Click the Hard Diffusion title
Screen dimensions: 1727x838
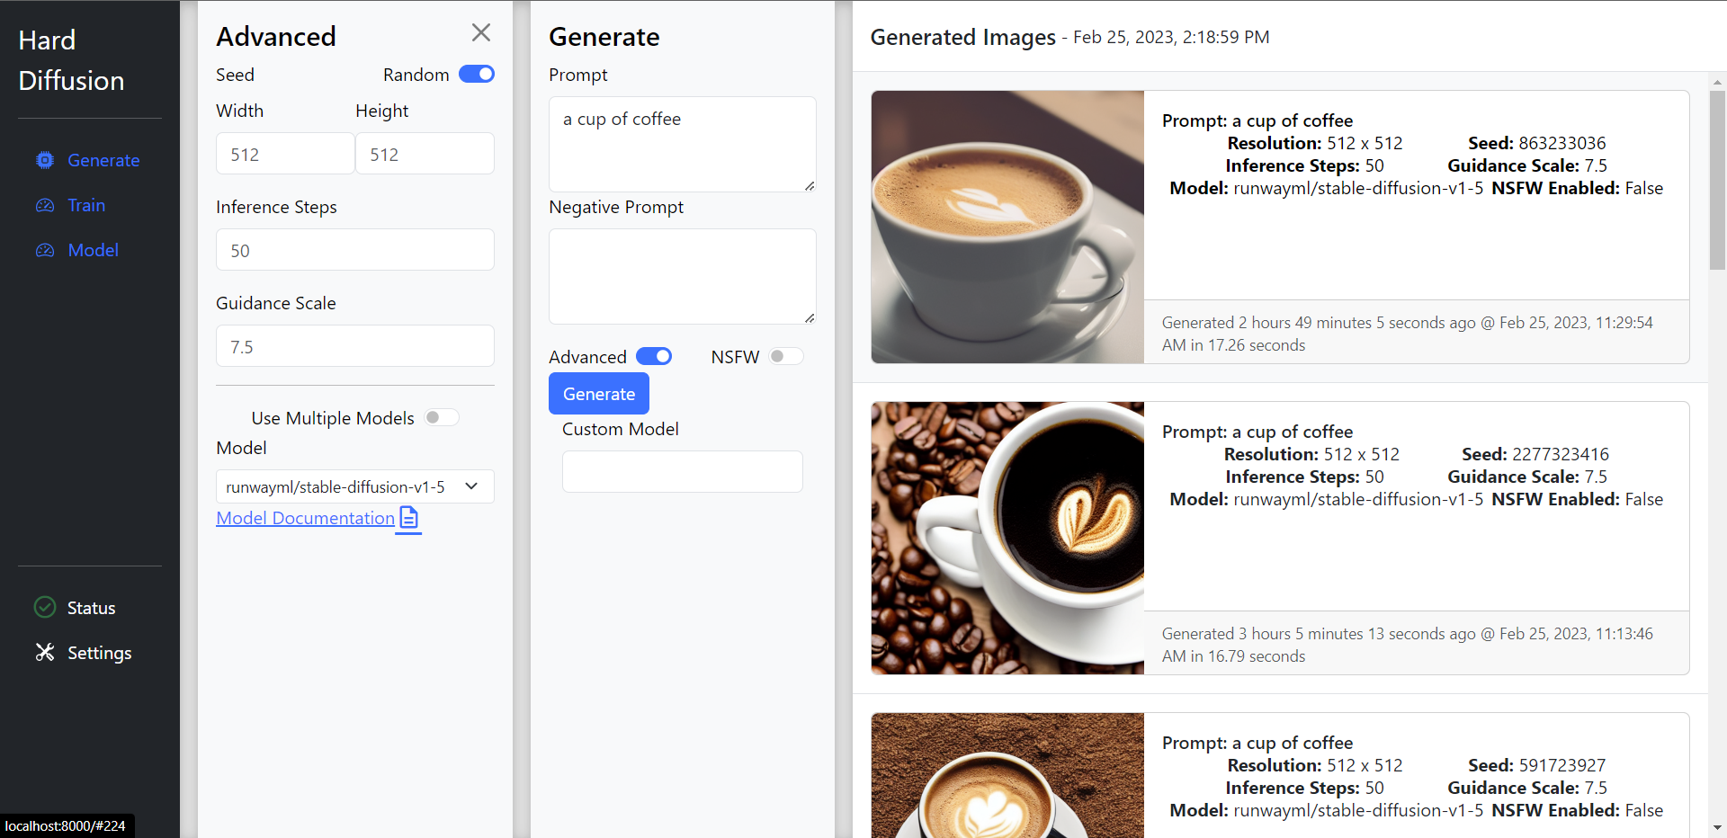click(71, 60)
